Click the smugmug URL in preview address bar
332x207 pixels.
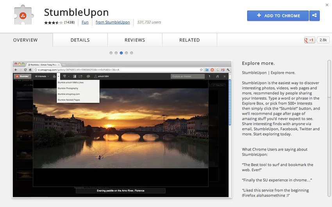click(x=79, y=70)
